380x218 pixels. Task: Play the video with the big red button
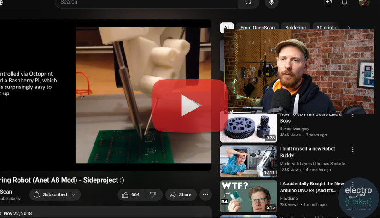(x=190, y=106)
